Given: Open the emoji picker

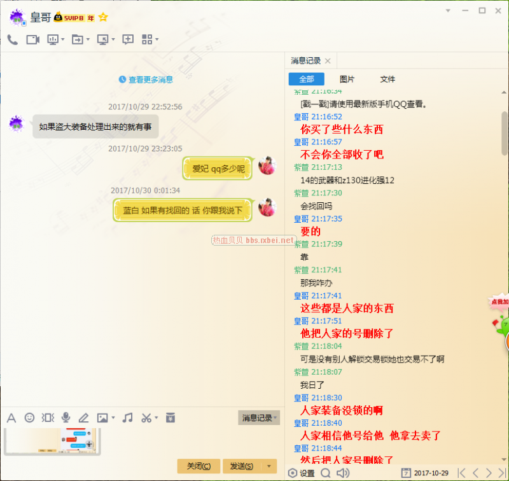Looking at the screenshot, I should click(x=29, y=417).
